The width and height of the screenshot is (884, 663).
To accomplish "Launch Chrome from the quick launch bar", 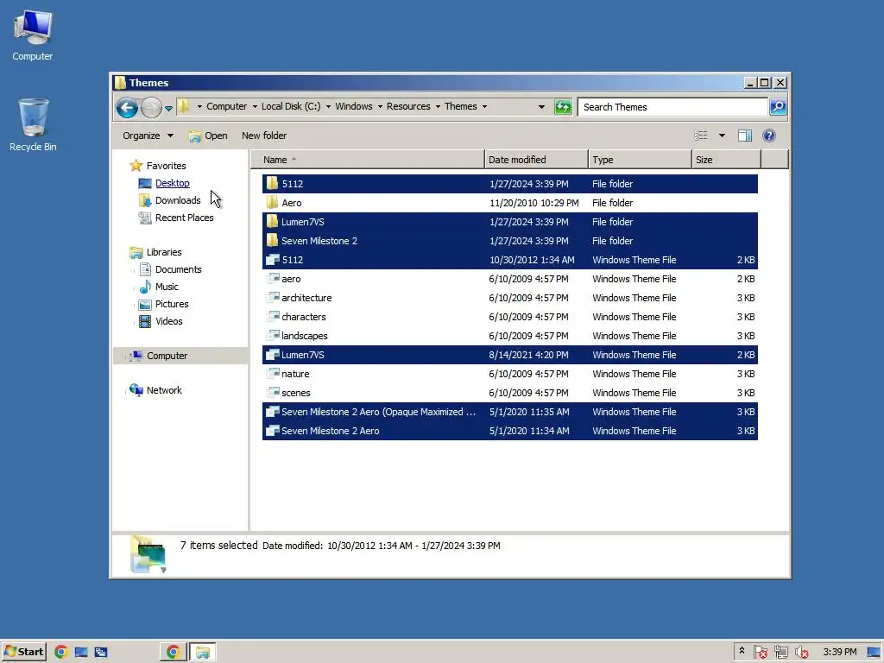I will (x=61, y=652).
